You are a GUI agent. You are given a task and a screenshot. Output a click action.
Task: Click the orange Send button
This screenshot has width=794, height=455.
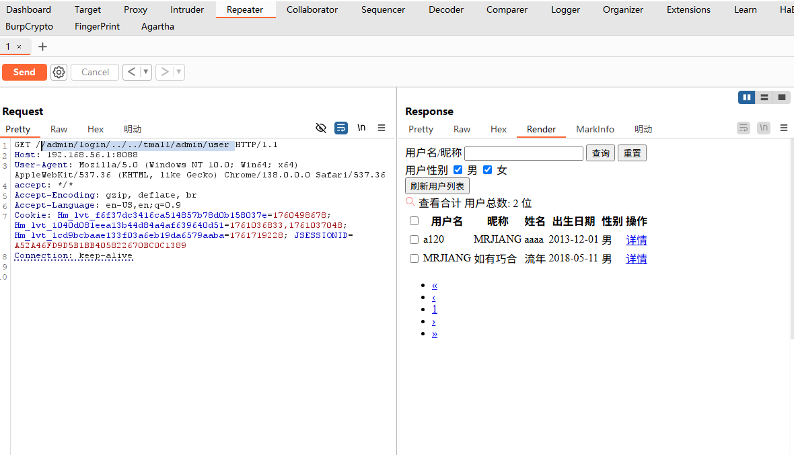pyautogui.click(x=24, y=72)
